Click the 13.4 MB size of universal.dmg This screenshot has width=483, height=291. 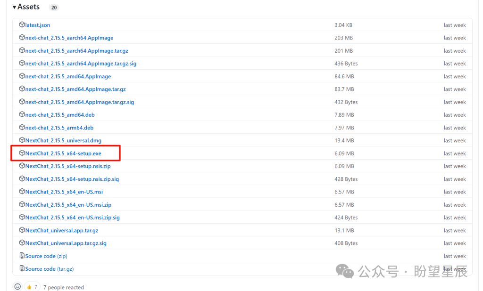tap(344, 140)
